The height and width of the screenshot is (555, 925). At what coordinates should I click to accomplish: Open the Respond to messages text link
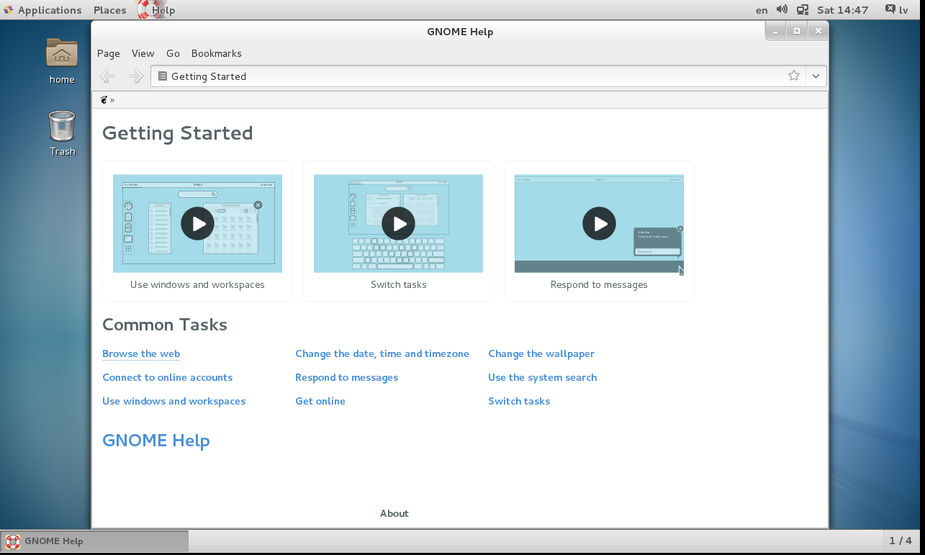[346, 377]
